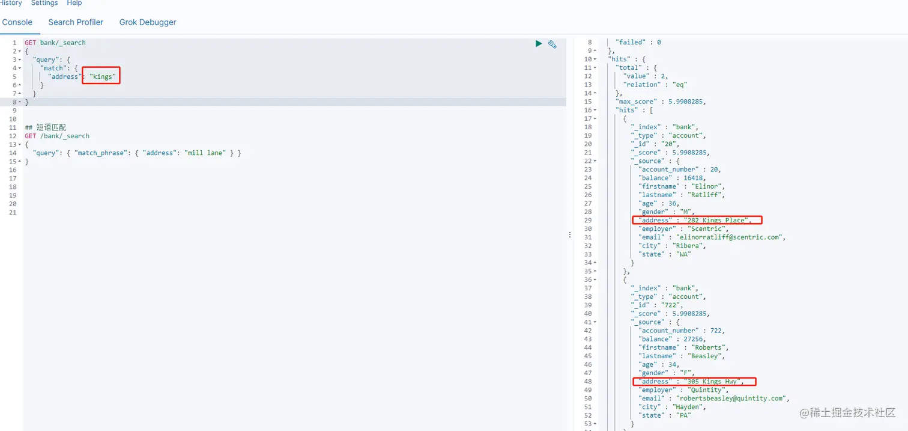Click the "value" : 2 line
908x431 pixels.
pos(645,76)
